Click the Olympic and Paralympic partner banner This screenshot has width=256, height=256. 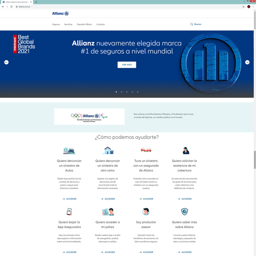click(x=89, y=116)
